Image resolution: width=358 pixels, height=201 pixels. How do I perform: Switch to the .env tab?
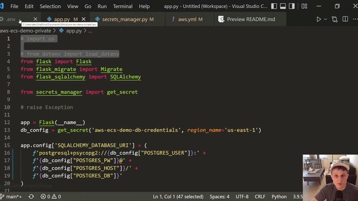[x=11, y=20]
